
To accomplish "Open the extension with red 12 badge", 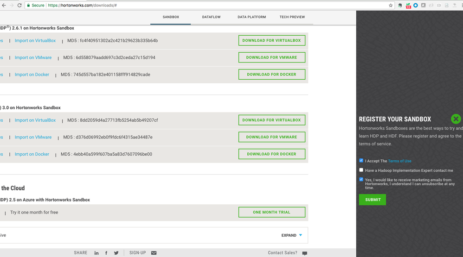I will (408, 6).
